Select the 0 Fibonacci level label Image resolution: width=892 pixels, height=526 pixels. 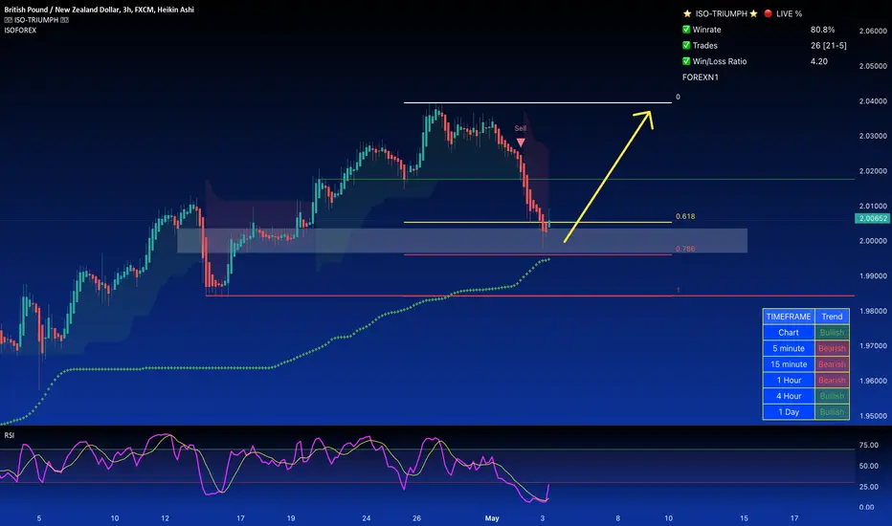point(678,97)
